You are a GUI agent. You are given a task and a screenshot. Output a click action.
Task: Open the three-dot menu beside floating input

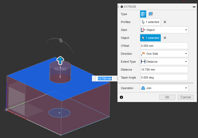pos(117,79)
